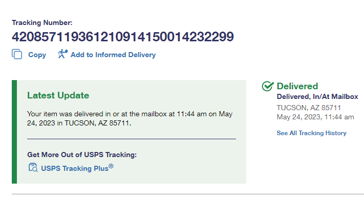
Task: Click the May 24, 2023, 11:44 am timestamp line
Action: pyautogui.click(x=315, y=117)
